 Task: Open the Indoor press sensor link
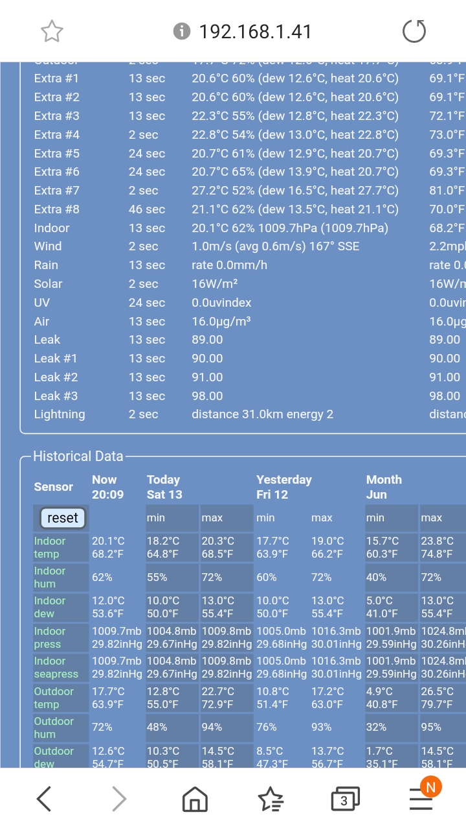[x=50, y=637]
